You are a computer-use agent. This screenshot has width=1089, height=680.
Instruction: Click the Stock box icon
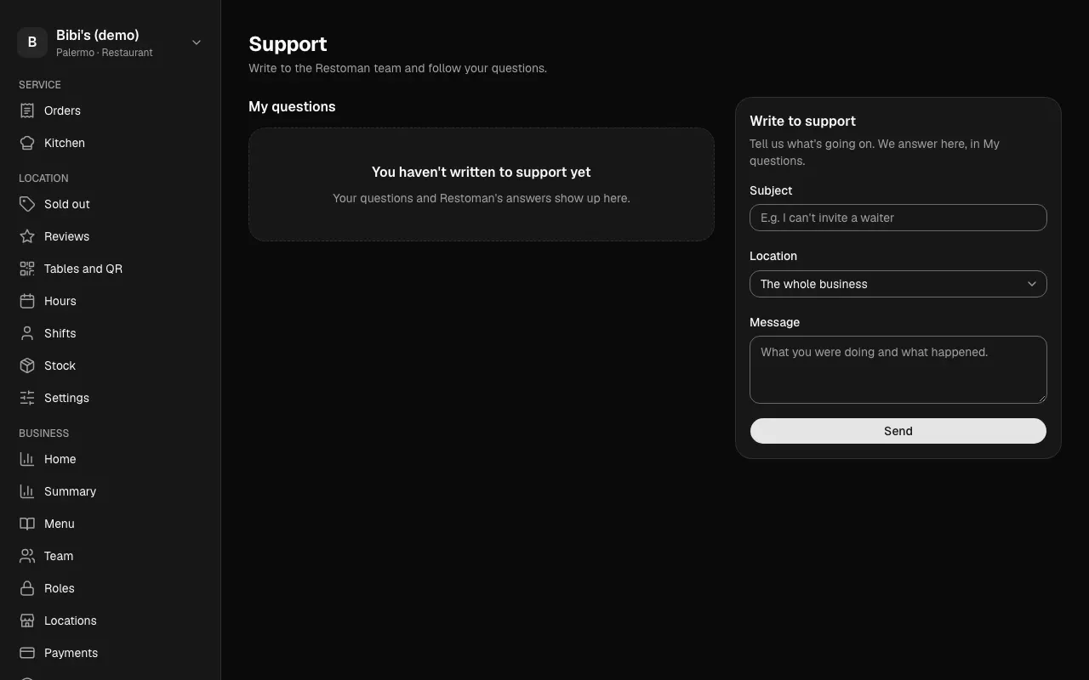coord(27,365)
